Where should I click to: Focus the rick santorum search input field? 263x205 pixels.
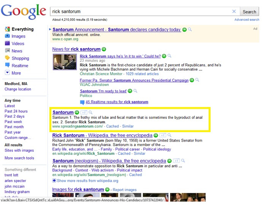click(145, 11)
